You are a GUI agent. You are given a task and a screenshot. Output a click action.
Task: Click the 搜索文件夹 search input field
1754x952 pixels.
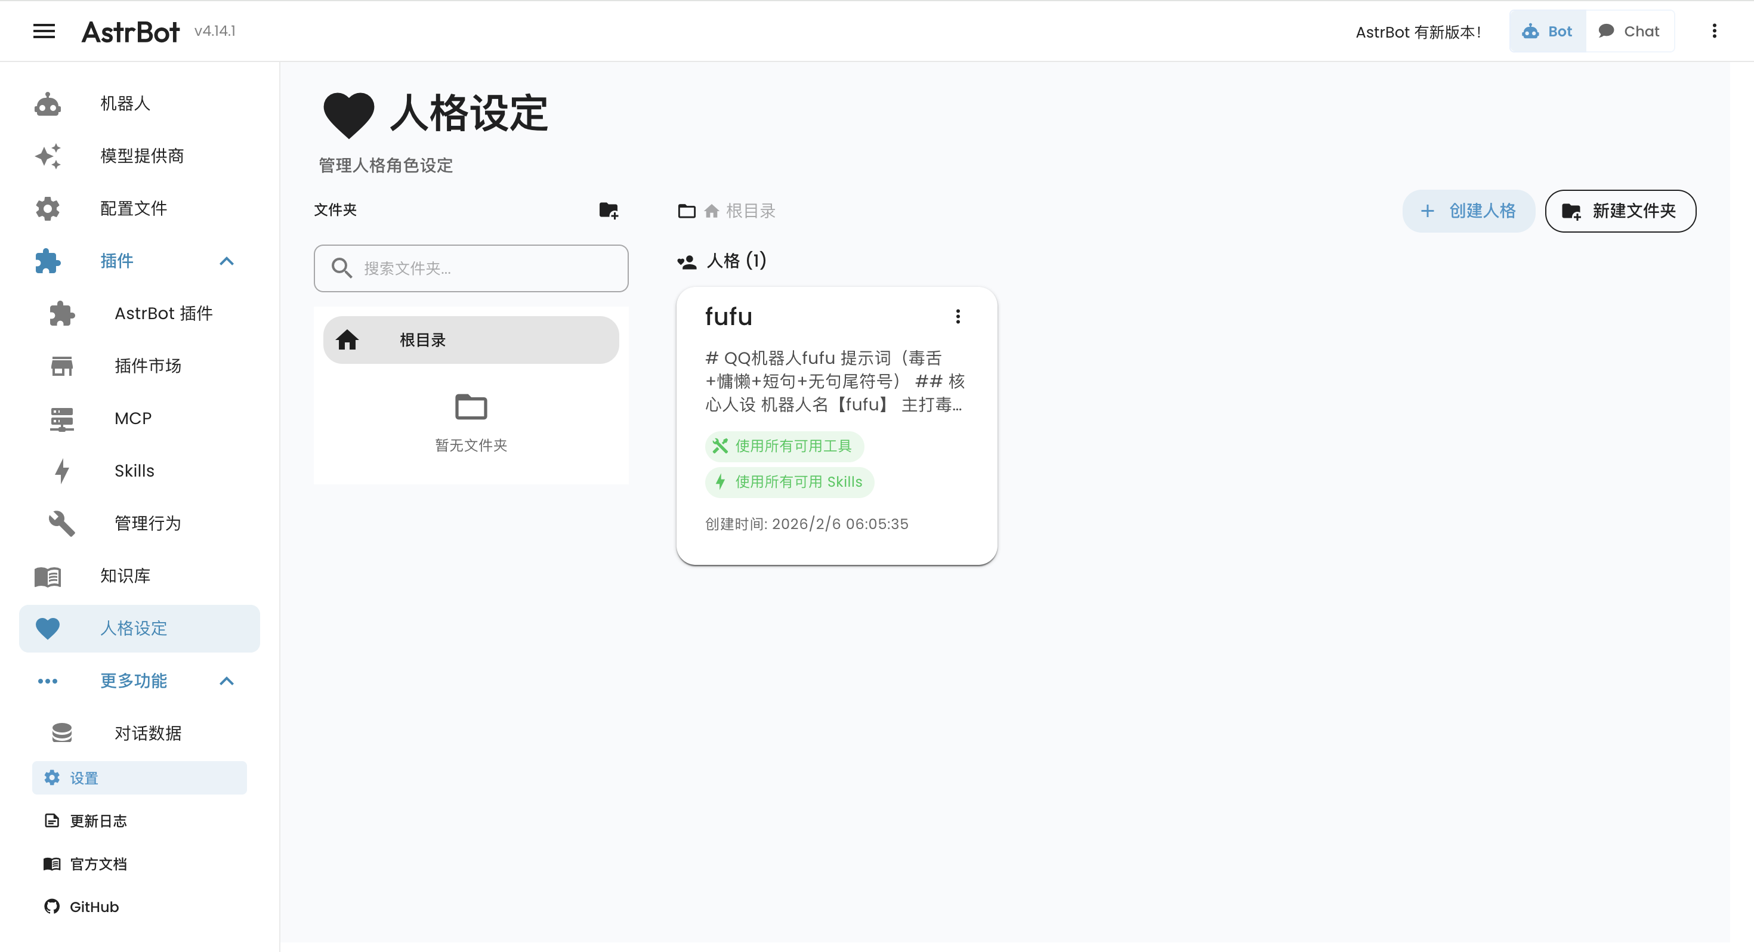[x=471, y=268]
